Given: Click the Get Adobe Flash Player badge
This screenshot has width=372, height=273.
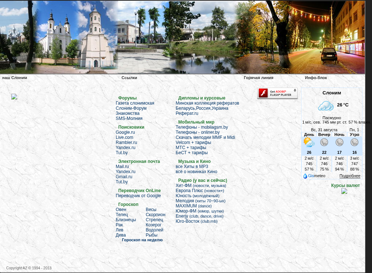Looking at the screenshot, I should click(277, 93).
